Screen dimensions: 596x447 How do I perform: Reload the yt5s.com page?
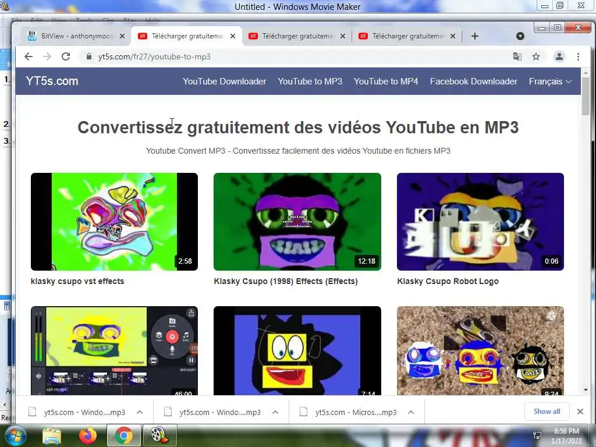point(66,56)
